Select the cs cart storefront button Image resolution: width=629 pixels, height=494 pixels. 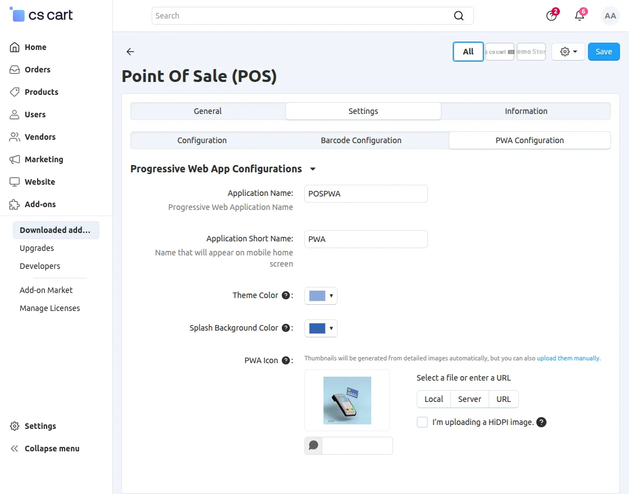499,51
